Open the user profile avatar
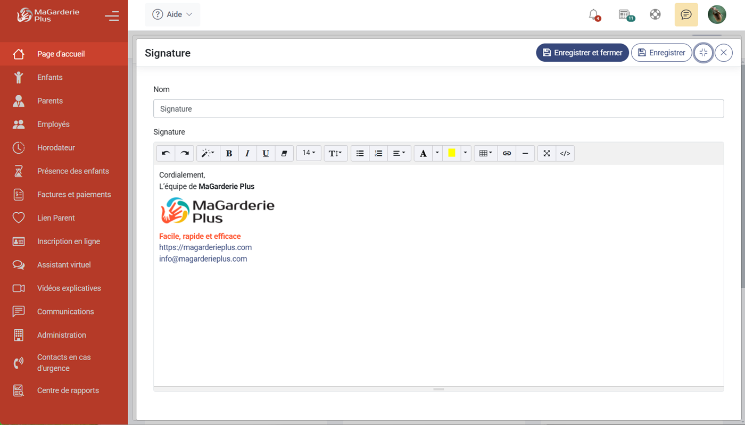745x425 pixels. pyautogui.click(x=717, y=14)
